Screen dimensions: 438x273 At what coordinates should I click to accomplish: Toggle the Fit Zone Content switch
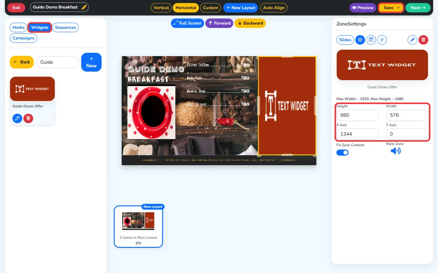(342, 153)
